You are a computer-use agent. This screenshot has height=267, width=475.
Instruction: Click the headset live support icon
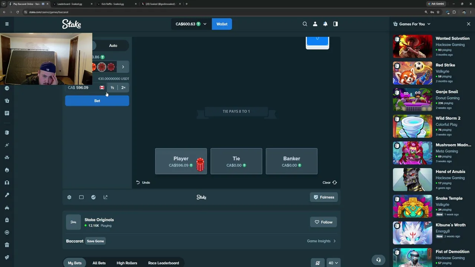379,260
